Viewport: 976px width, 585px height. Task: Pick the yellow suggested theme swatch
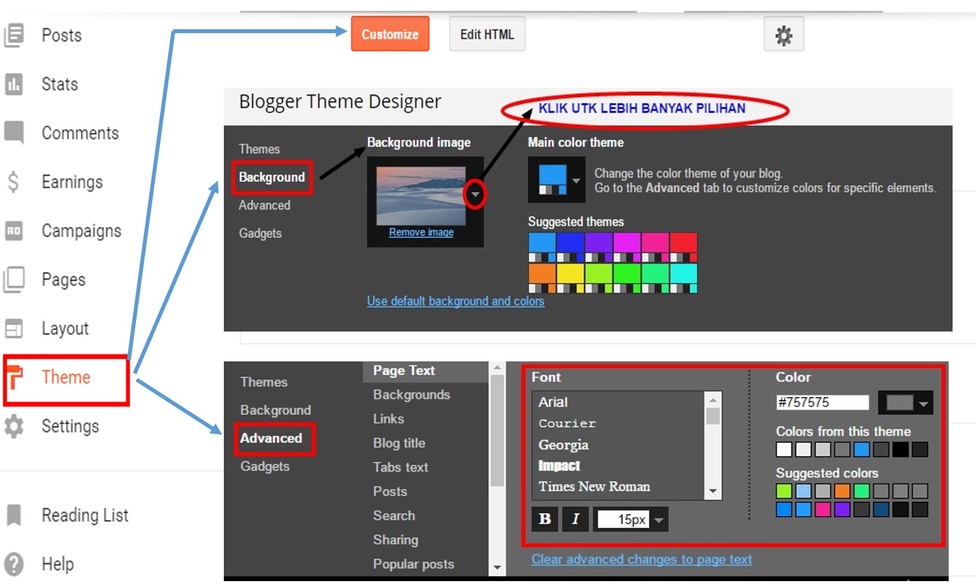coord(571,278)
